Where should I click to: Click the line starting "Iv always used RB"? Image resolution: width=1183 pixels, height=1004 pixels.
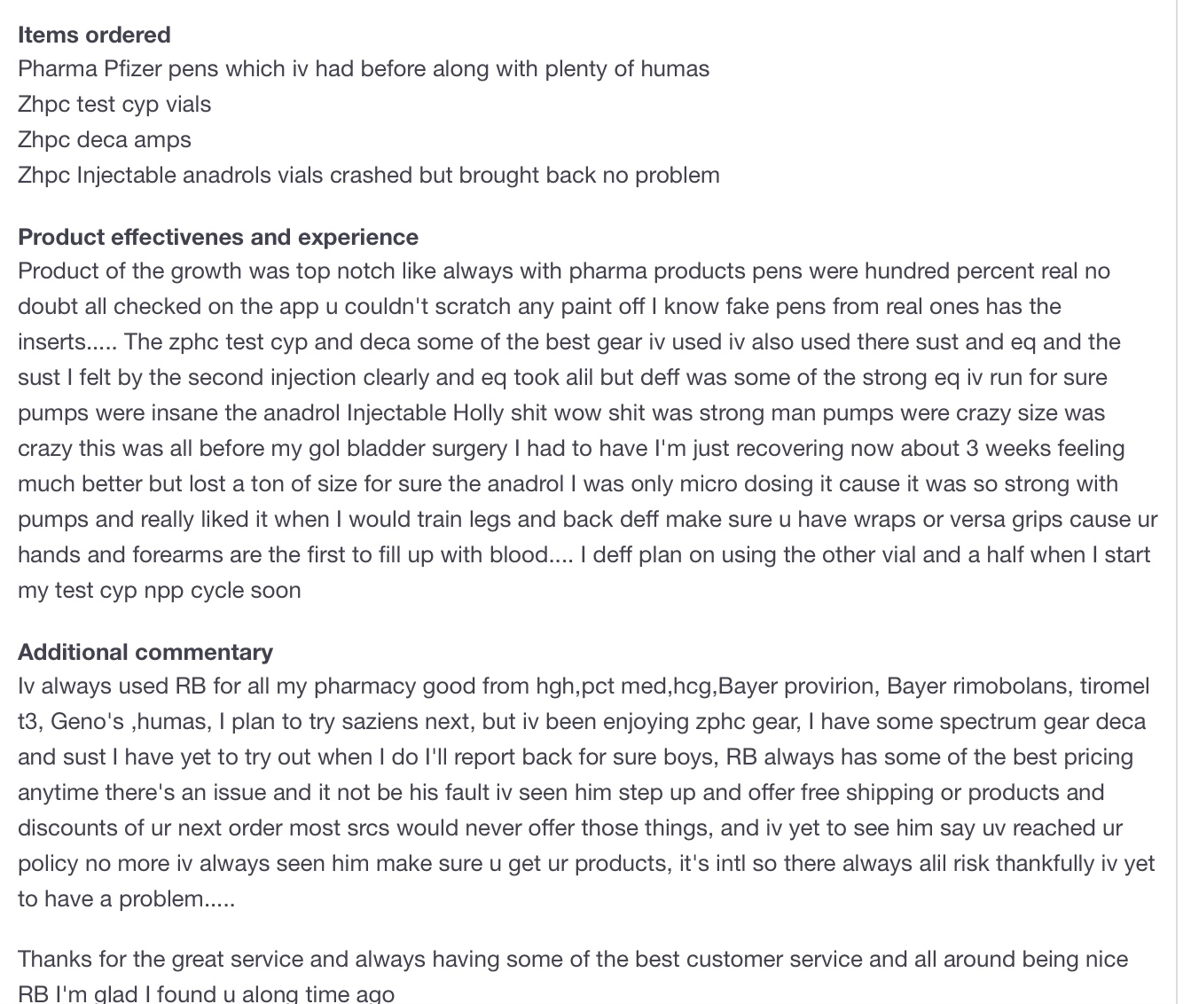click(x=584, y=686)
